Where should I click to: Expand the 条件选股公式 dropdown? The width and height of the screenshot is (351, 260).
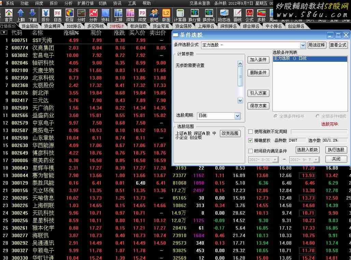point(303,45)
